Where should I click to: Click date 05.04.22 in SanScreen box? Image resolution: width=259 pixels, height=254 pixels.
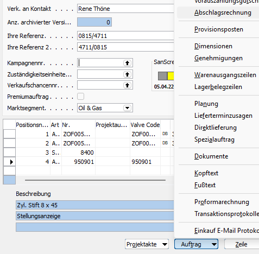click(164, 87)
